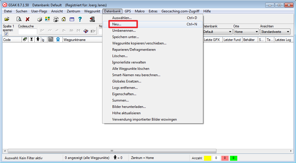Click the green count swatch in status bar
296x163 pixels.
pos(234,158)
